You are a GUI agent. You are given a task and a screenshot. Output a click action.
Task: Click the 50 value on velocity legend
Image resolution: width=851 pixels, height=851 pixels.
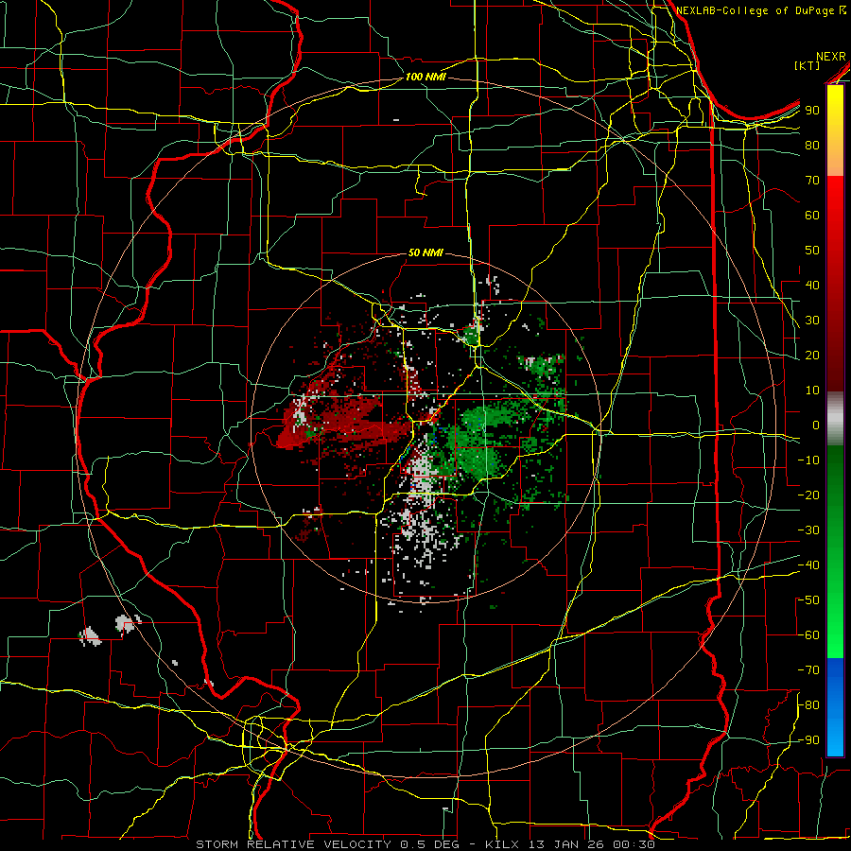(812, 251)
